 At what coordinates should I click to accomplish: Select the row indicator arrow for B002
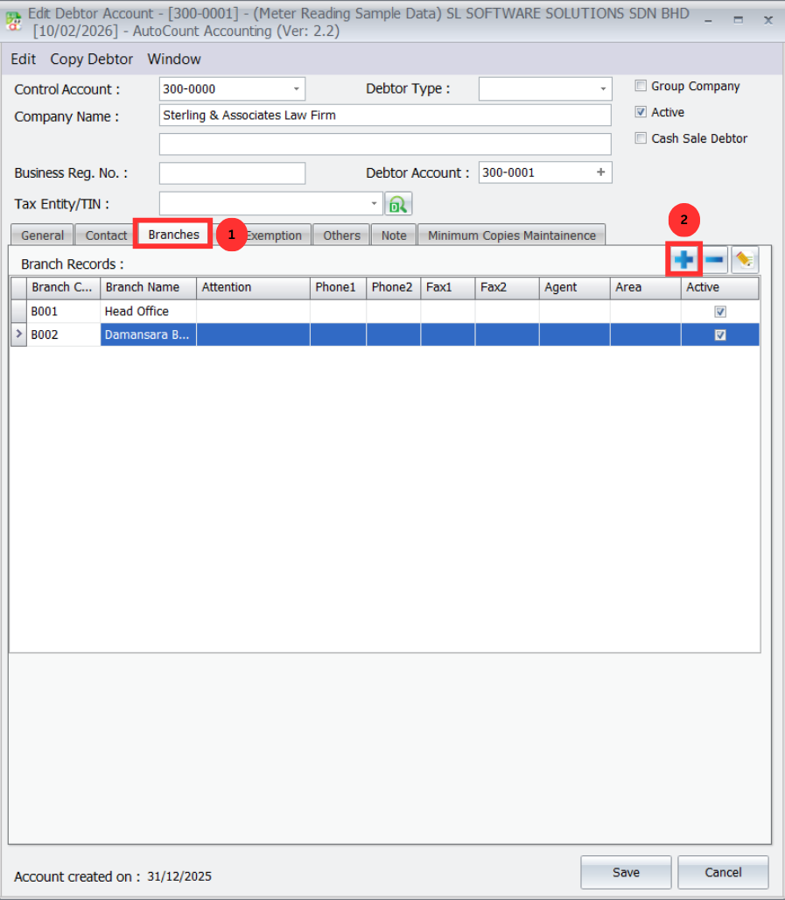[18, 334]
